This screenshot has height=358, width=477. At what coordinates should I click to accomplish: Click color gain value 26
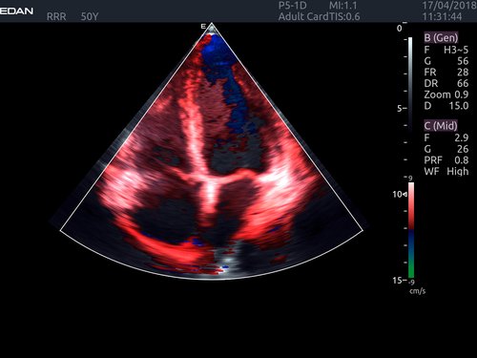pyautogui.click(x=463, y=149)
